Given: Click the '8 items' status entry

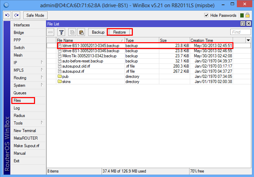Looking at the screenshot, I should point(53,171).
